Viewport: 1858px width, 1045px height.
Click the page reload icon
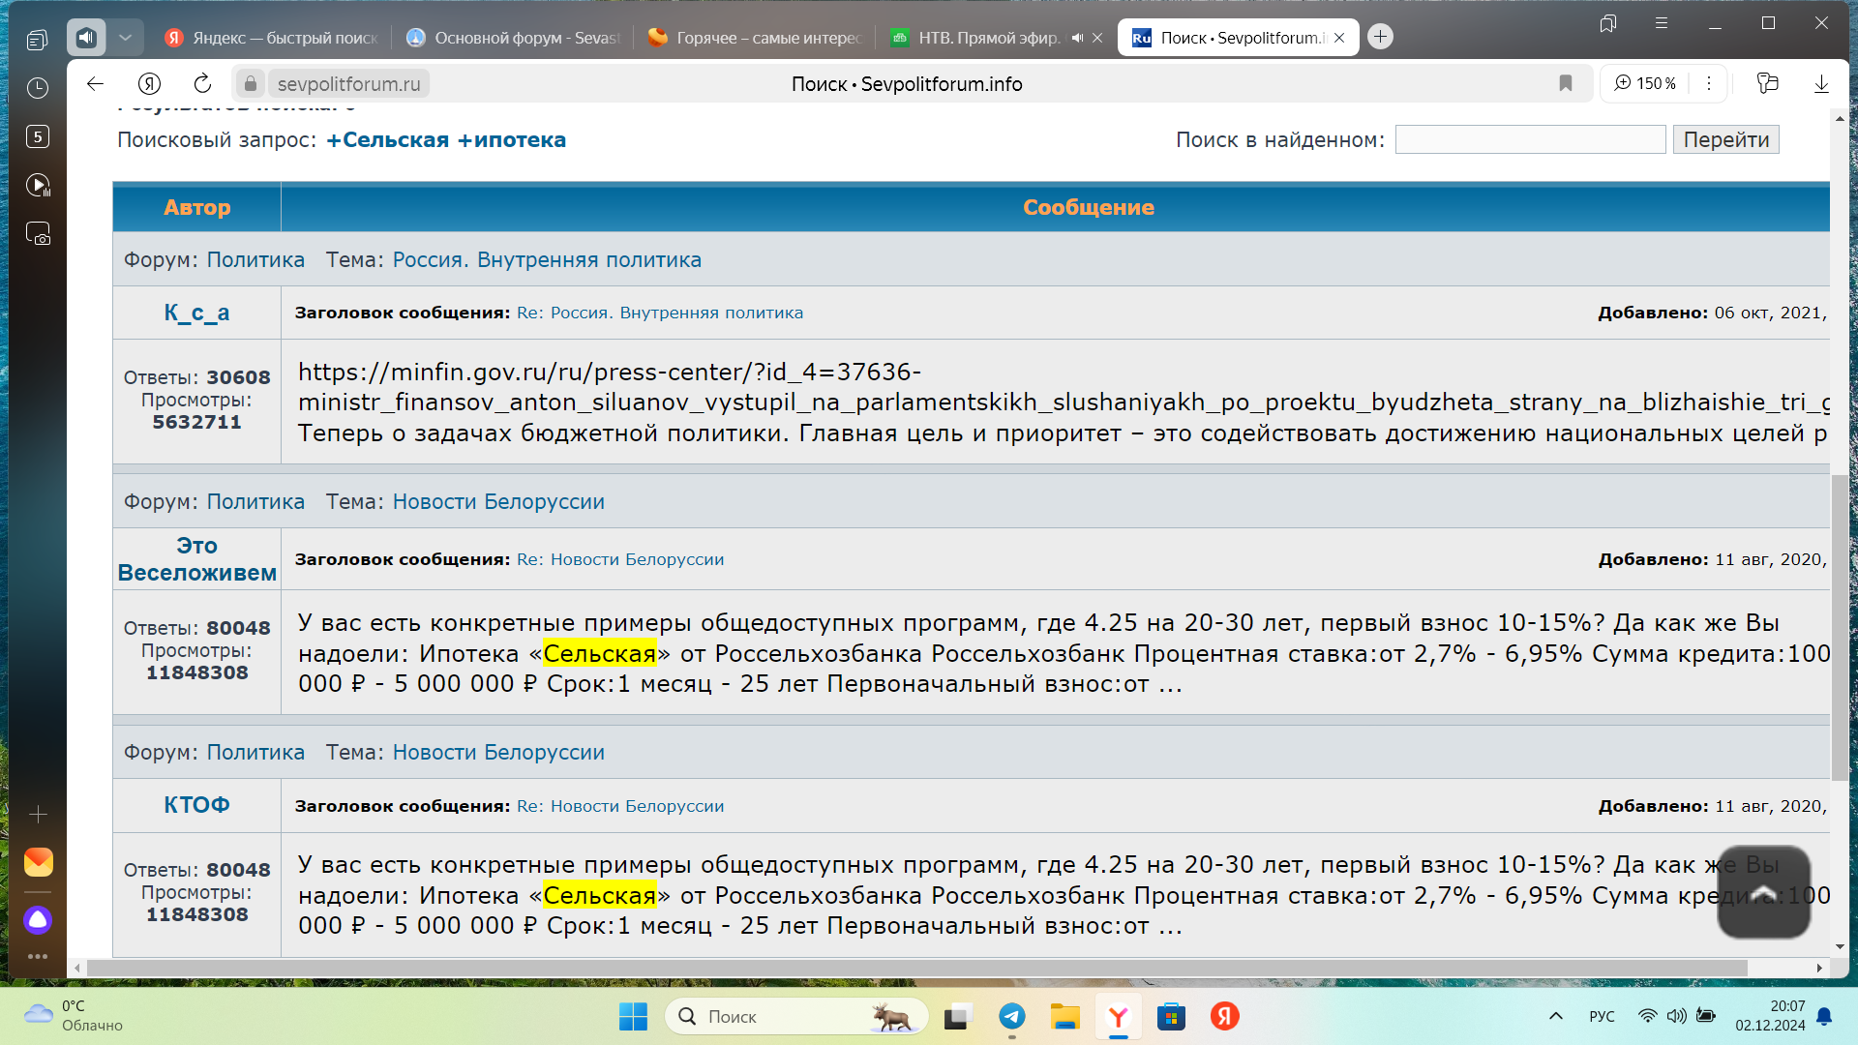point(202,83)
